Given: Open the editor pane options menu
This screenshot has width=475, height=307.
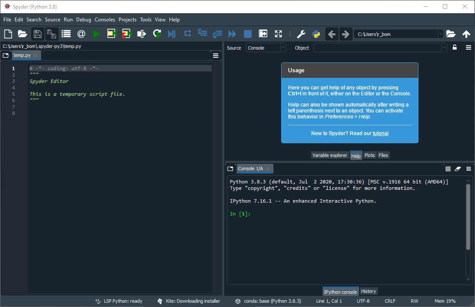Looking at the screenshot, I should click(x=216, y=56).
